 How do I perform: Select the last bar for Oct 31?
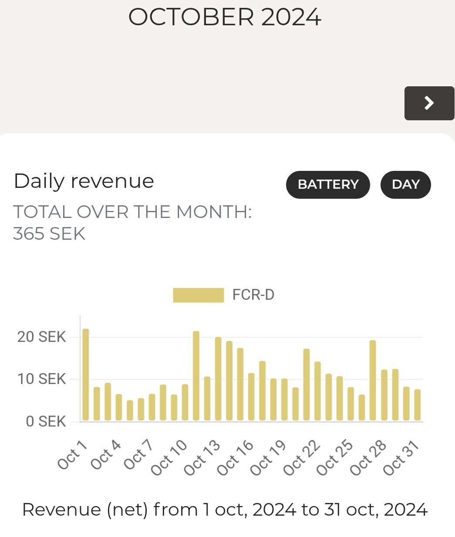point(417,405)
